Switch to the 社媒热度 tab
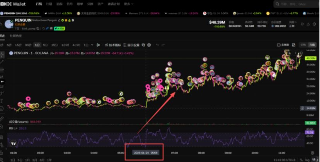Viewport: 320px width, 162px height. click(x=16, y=36)
